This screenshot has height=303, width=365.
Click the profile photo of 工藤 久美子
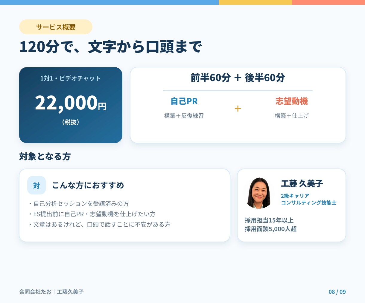[x=259, y=193]
